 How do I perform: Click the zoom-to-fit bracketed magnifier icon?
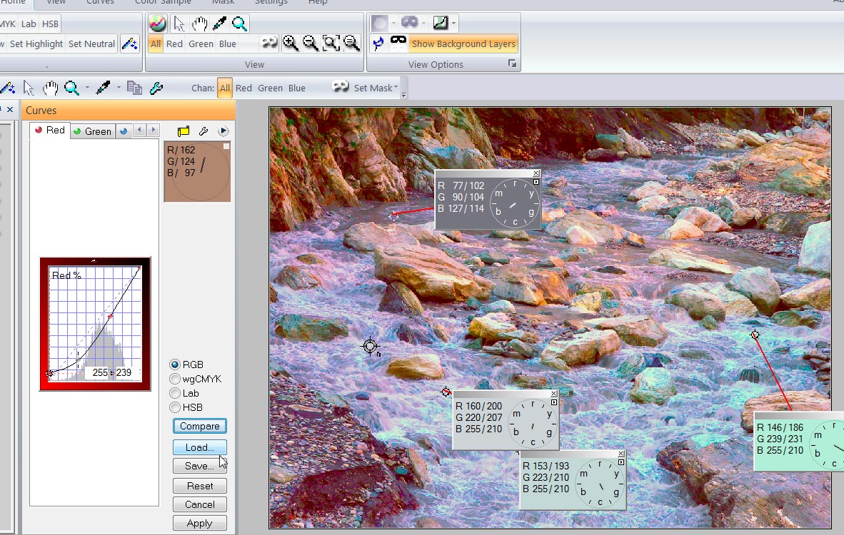click(331, 43)
